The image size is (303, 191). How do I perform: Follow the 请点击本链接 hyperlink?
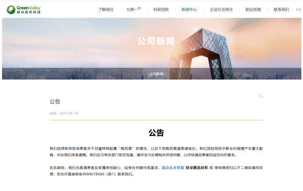pyautogui.click(x=173, y=168)
